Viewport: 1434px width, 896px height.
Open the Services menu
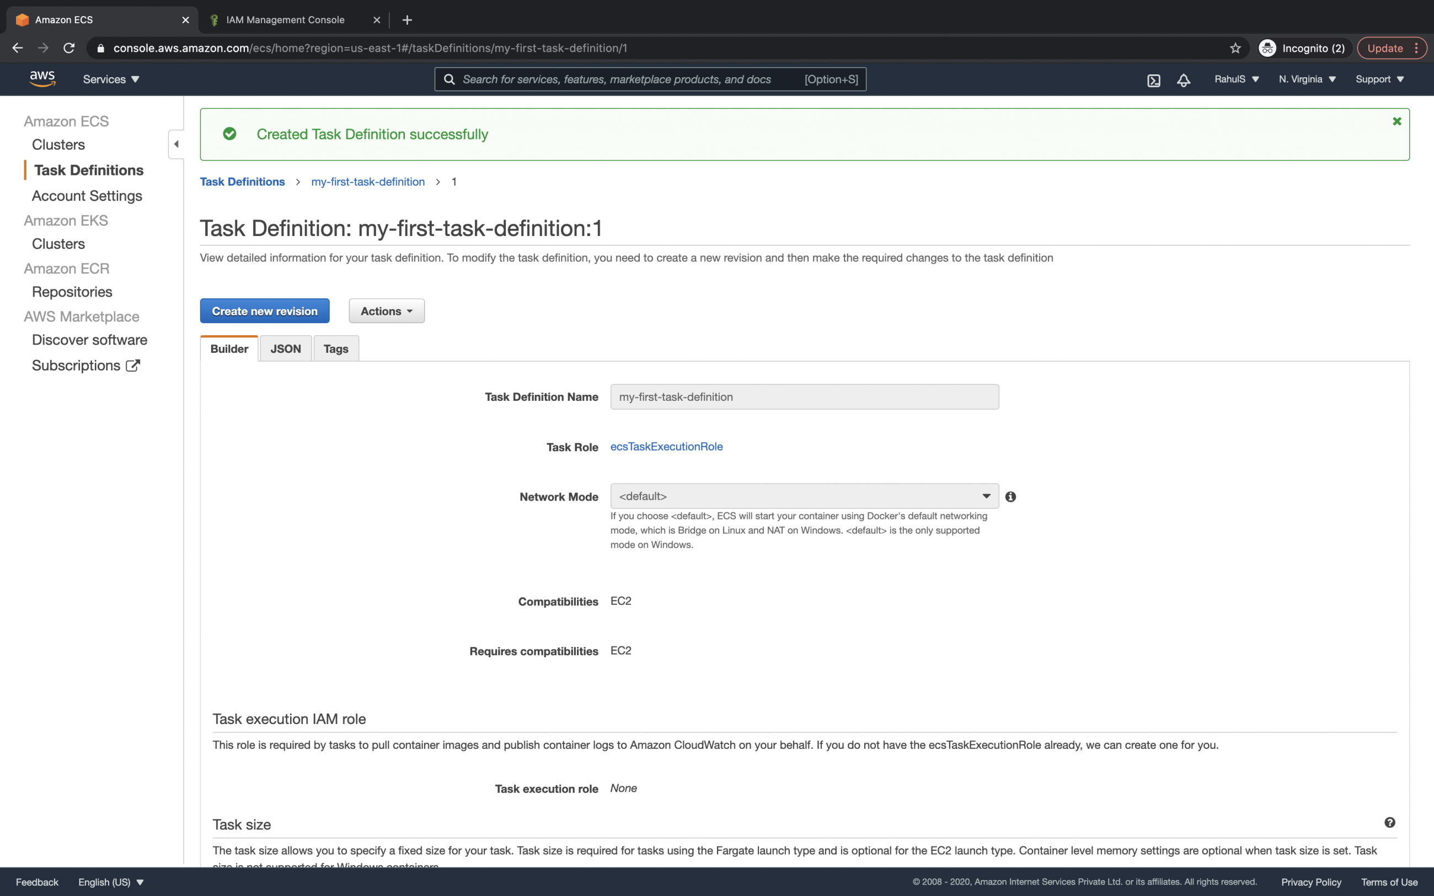110,79
